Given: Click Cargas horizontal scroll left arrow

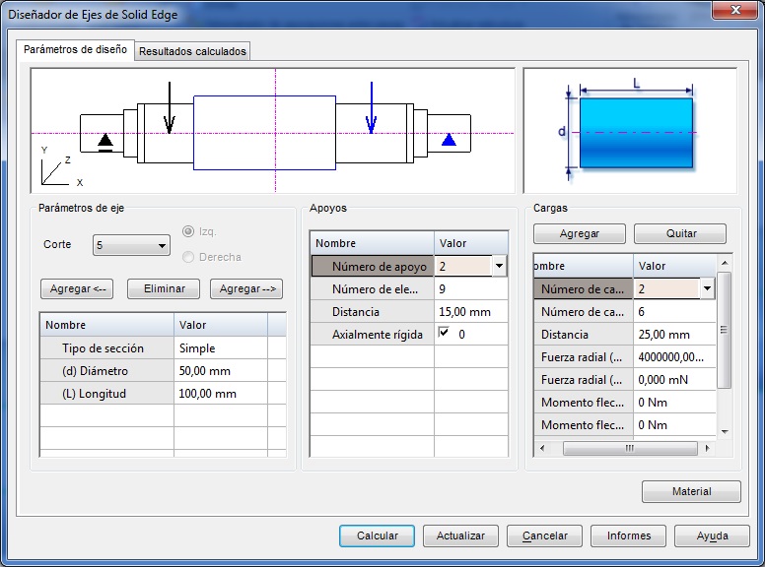Looking at the screenshot, I should point(542,448).
